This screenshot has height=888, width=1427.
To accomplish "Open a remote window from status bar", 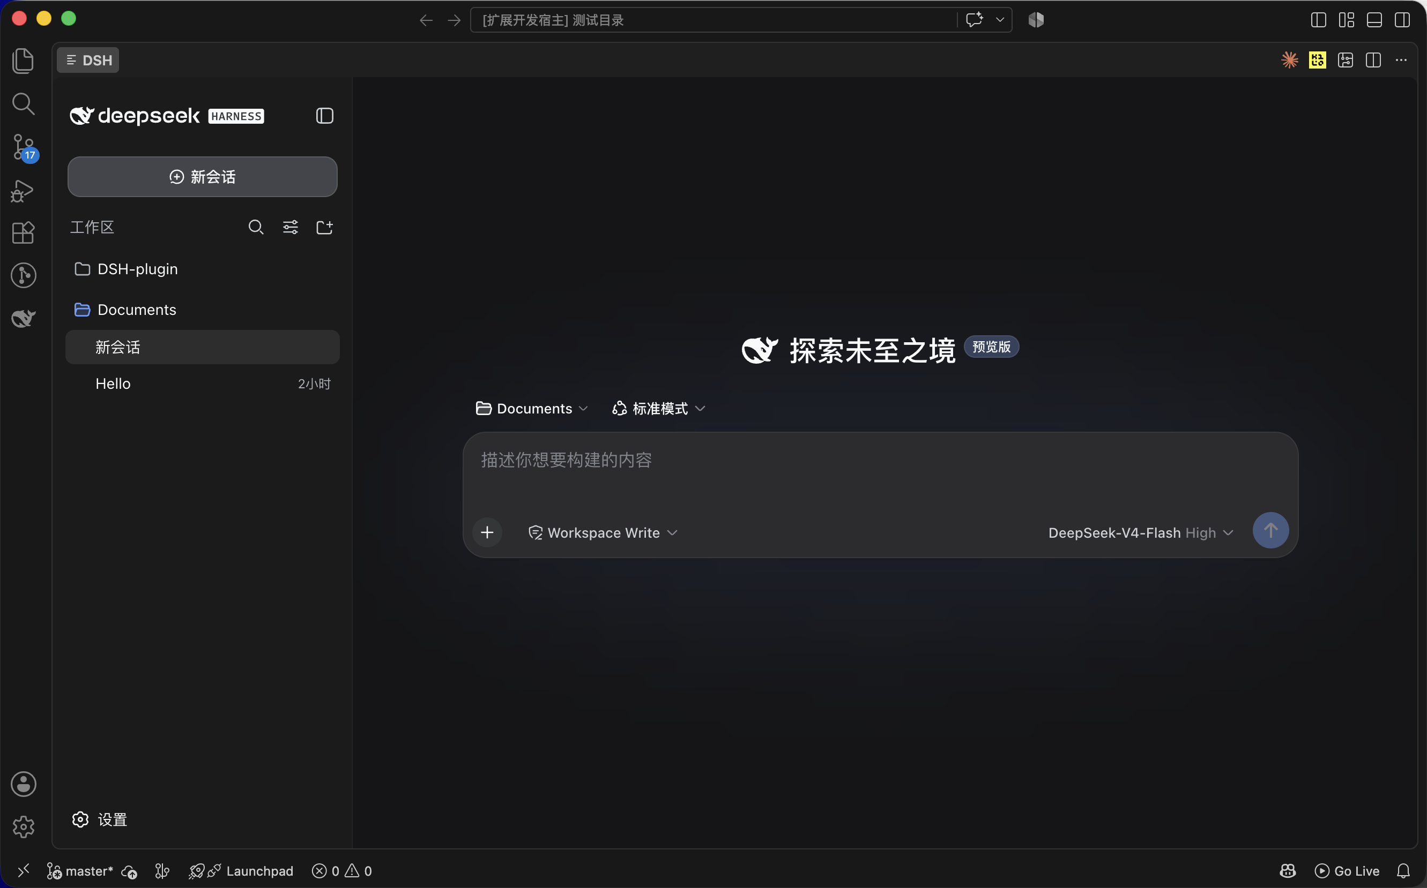I will (x=23, y=870).
